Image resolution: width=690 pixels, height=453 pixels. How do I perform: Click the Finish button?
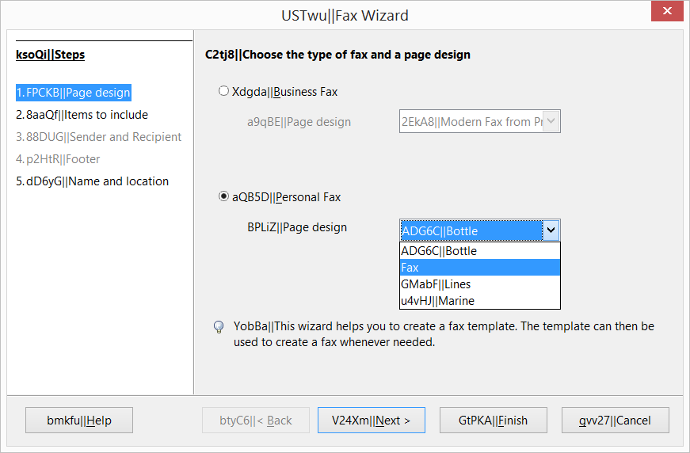(x=491, y=421)
